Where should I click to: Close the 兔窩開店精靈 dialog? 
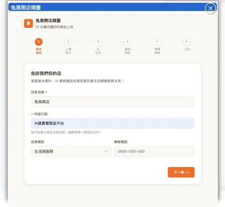(211, 9)
